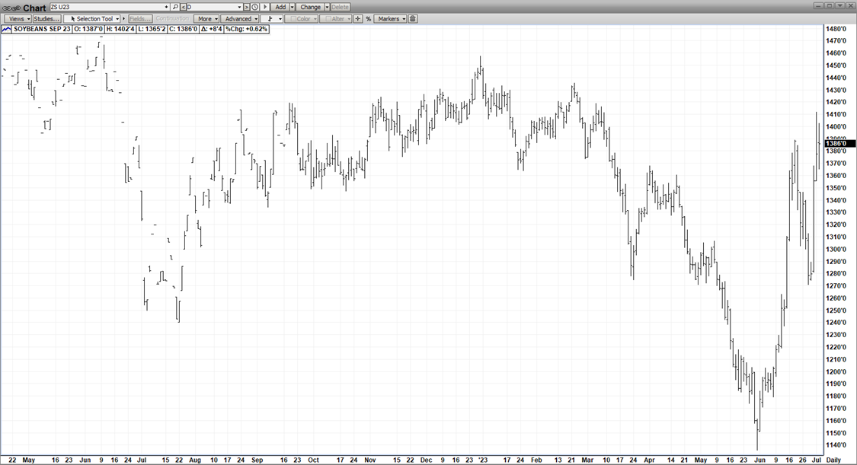Click the Change button

tap(310, 7)
